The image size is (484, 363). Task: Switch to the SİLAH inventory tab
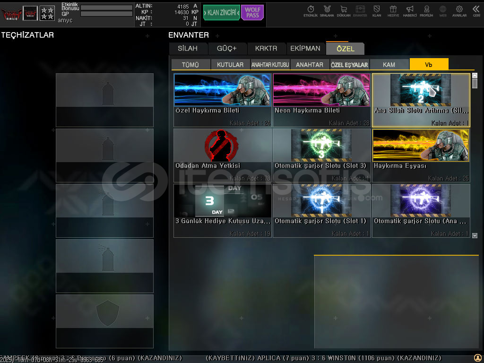tap(188, 48)
